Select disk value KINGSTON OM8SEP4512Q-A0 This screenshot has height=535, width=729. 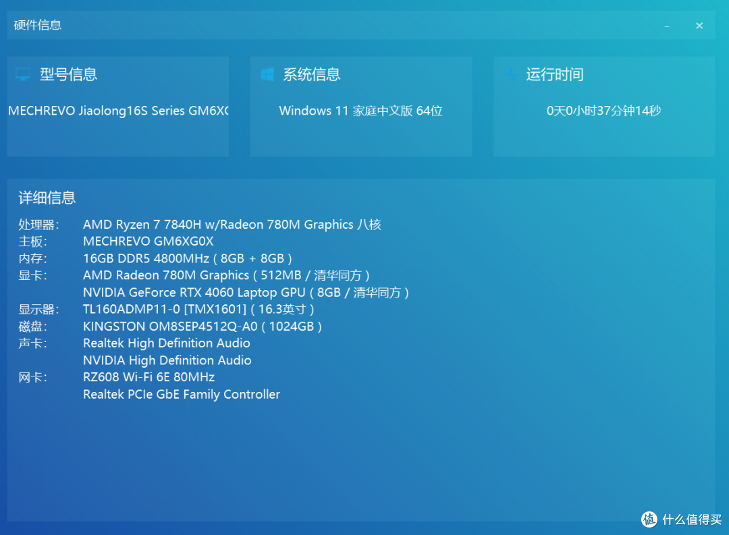click(x=202, y=327)
